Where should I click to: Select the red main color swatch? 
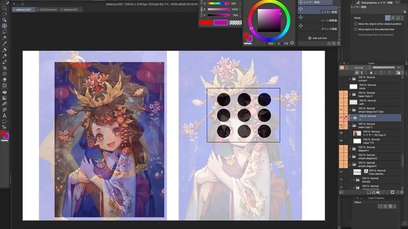click(x=205, y=23)
